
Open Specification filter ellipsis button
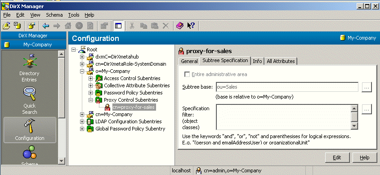pos(367,109)
